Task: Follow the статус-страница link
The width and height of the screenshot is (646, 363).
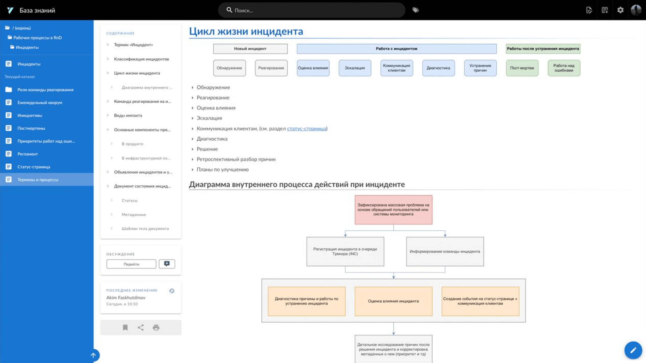Action: click(306, 129)
